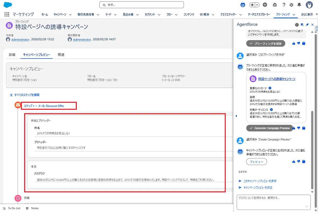Start a new Agentforce conversation icon
The height and width of the screenshot is (212, 318).
pyautogui.click(x=302, y=25)
